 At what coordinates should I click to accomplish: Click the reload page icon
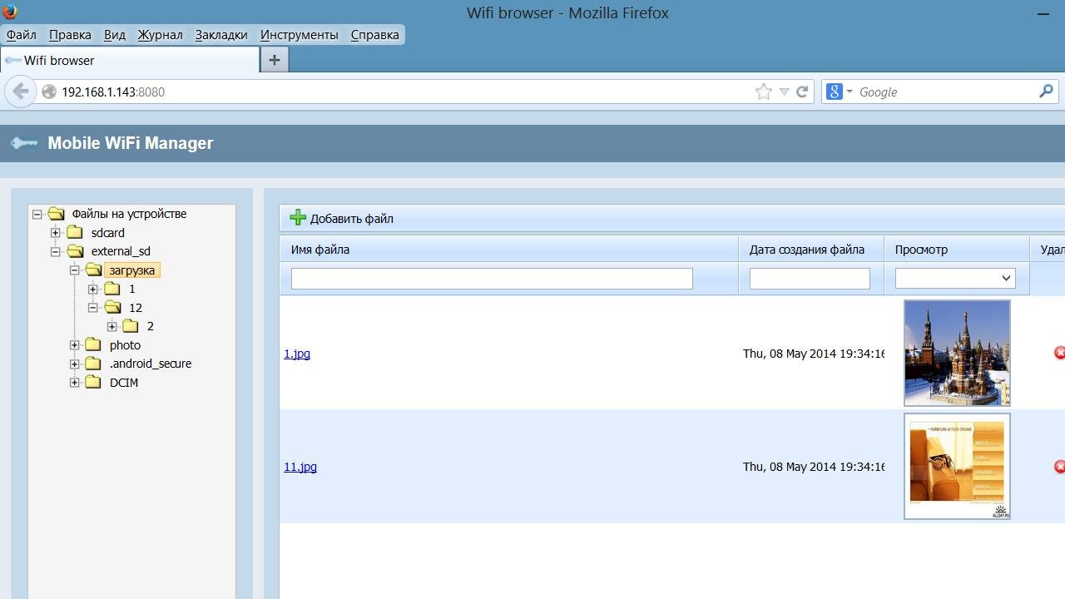(x=802, y=92)
